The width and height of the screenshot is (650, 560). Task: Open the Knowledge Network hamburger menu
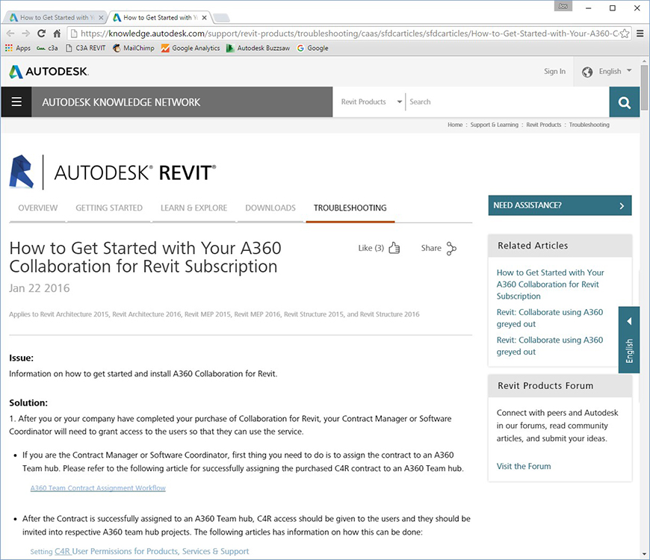(x=16, y=102)
